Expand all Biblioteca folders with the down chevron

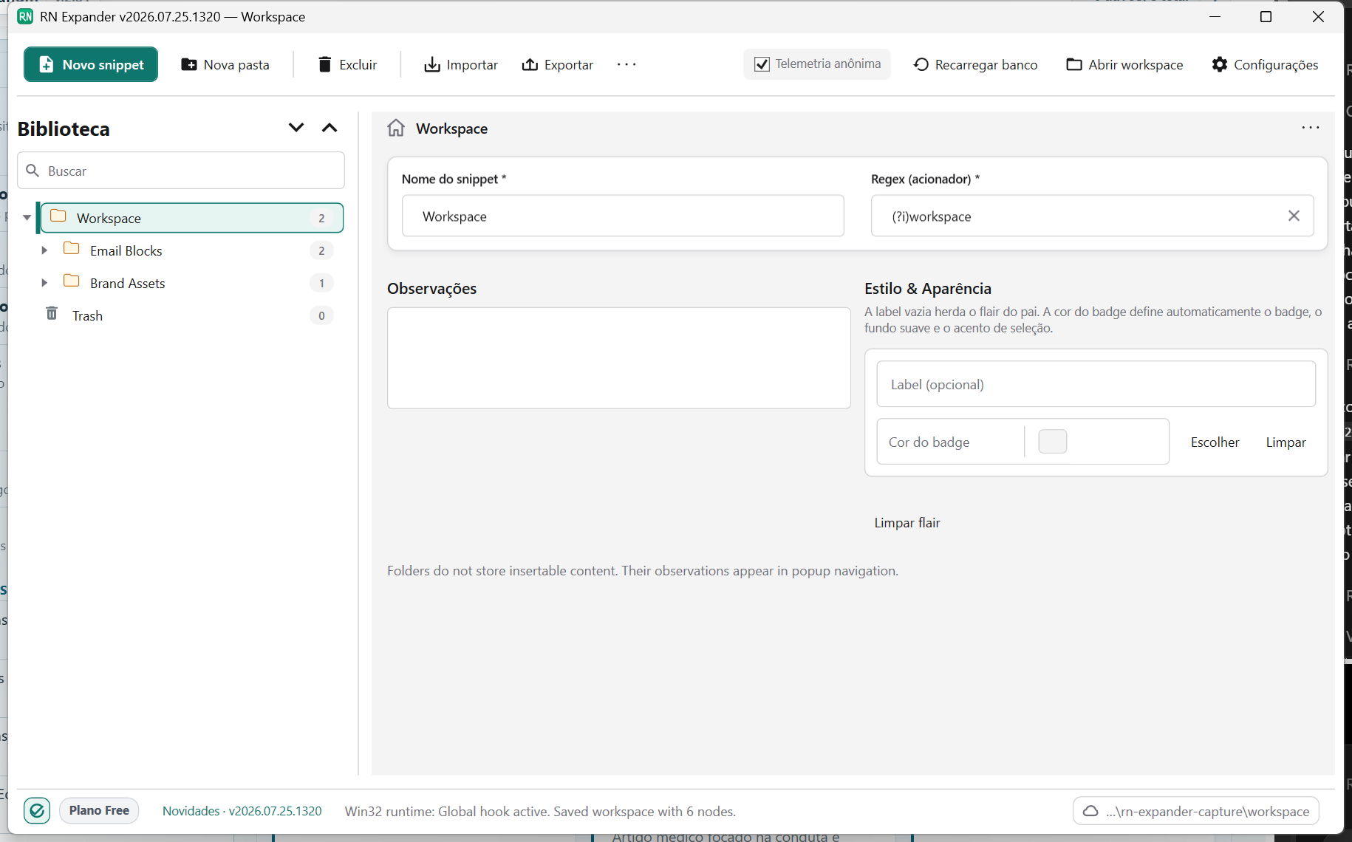[296, 128]
